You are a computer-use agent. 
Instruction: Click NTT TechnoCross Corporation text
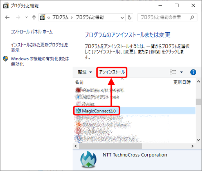pos(135,155)
